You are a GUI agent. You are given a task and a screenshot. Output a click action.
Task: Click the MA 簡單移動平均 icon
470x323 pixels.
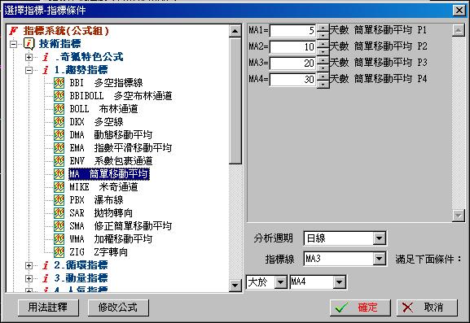pos(59,174)
